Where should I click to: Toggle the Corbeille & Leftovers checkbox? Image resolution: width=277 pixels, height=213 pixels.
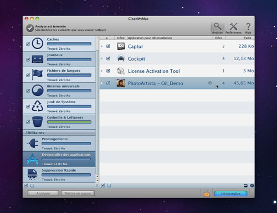click(x=28, y=122)
